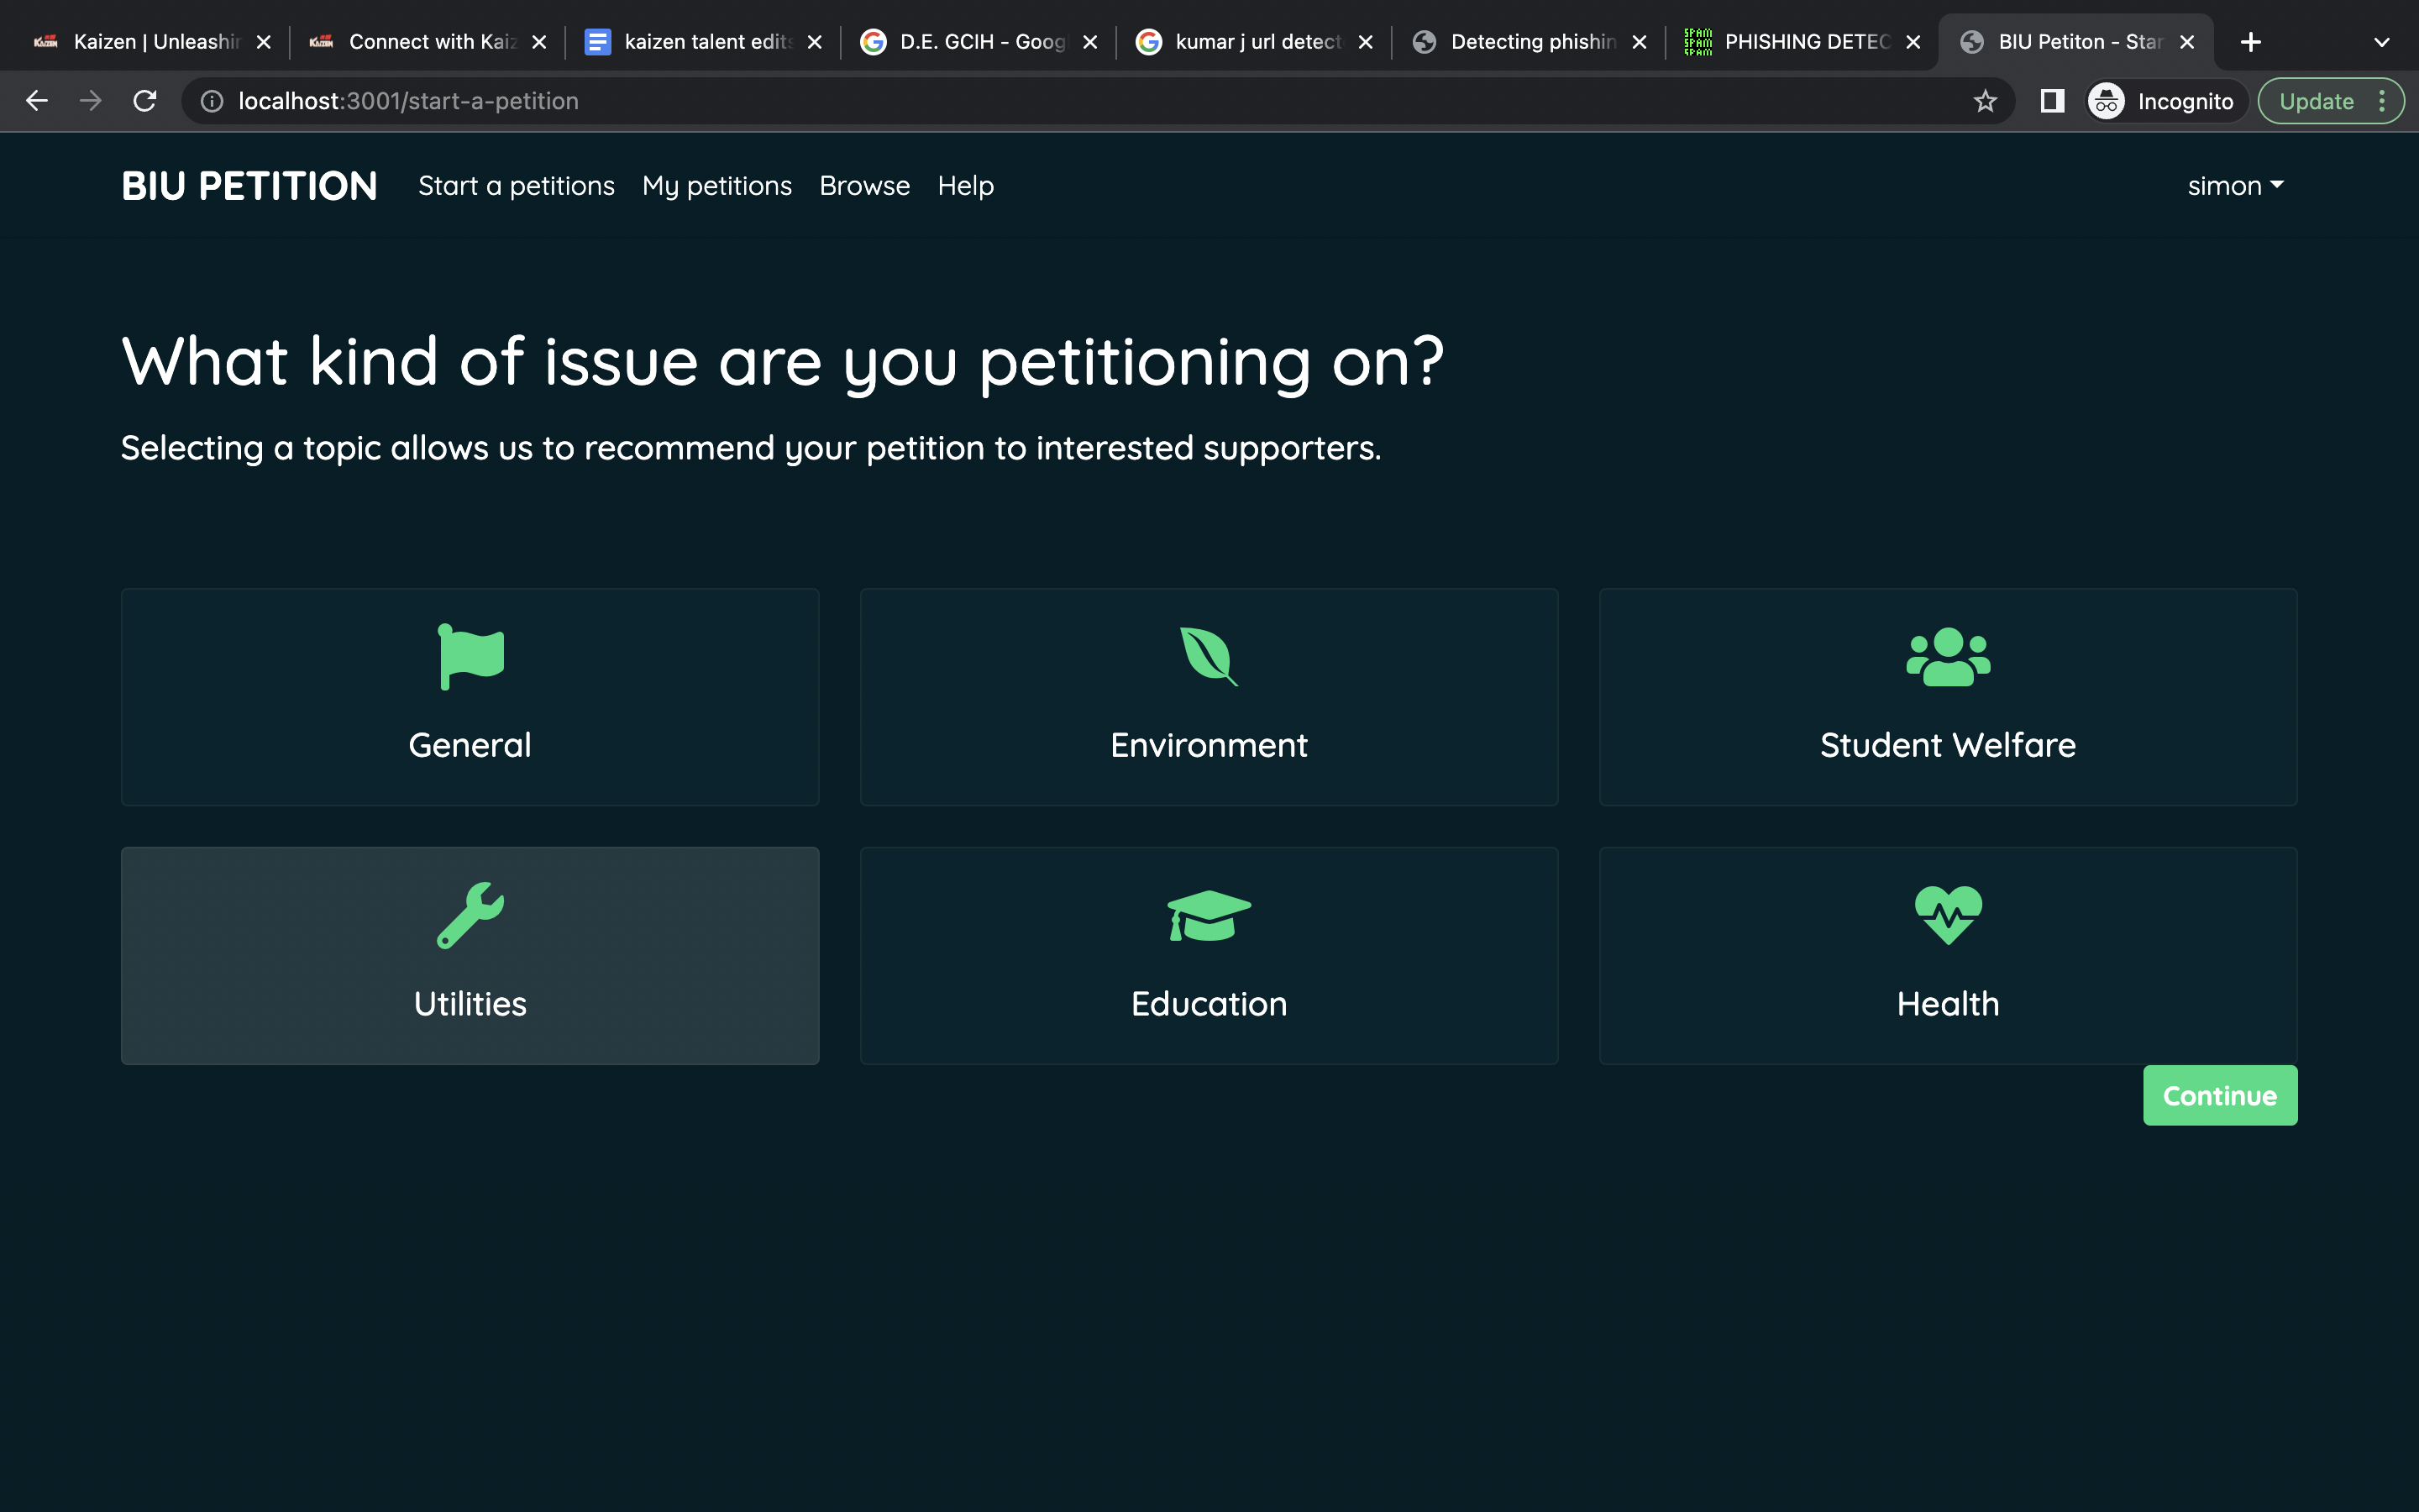Navigate to the Browse page
This screenshot has width=2419, height=1512.
click(x=863, y=185)
